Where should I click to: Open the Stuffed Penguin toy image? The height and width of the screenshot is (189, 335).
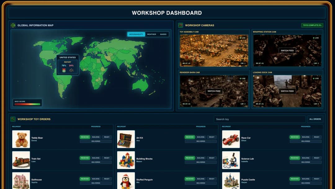(x=126, y=180)
